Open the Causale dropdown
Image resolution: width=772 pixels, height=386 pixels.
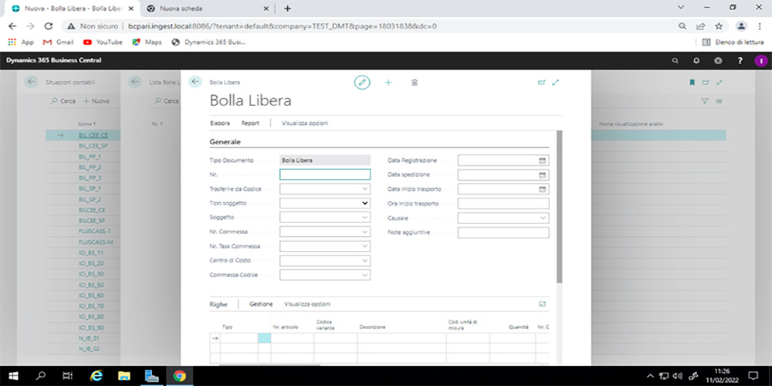tap(542, 218)
